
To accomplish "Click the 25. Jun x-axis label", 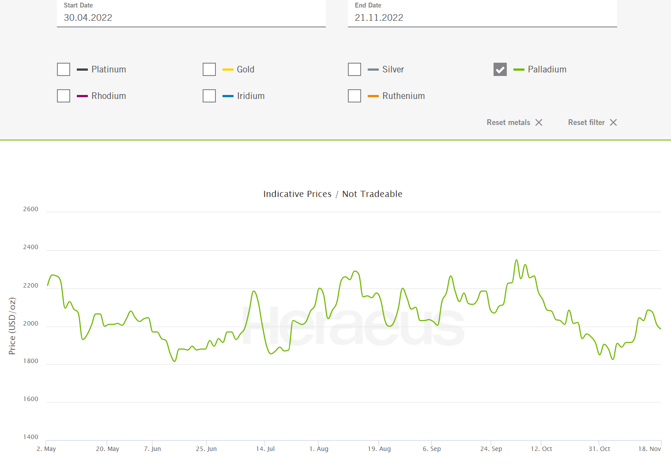I will point(206,449).
